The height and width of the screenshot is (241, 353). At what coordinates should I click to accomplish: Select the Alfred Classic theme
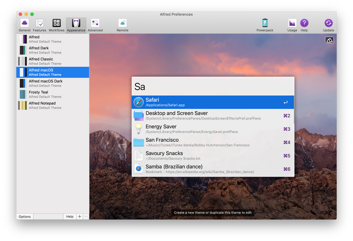(x=52, y=61)
